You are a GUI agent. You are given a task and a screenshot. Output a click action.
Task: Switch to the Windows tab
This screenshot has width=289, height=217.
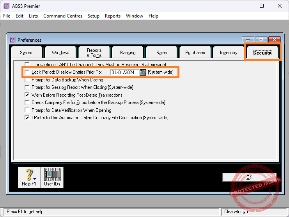60,53
